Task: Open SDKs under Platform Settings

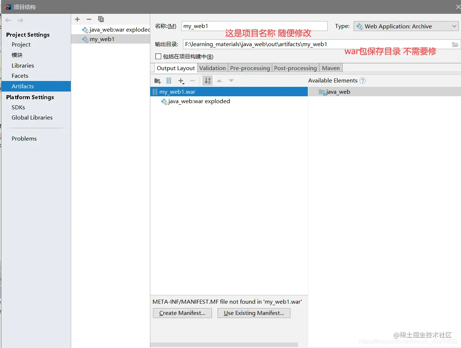Action: coord(18,108)
